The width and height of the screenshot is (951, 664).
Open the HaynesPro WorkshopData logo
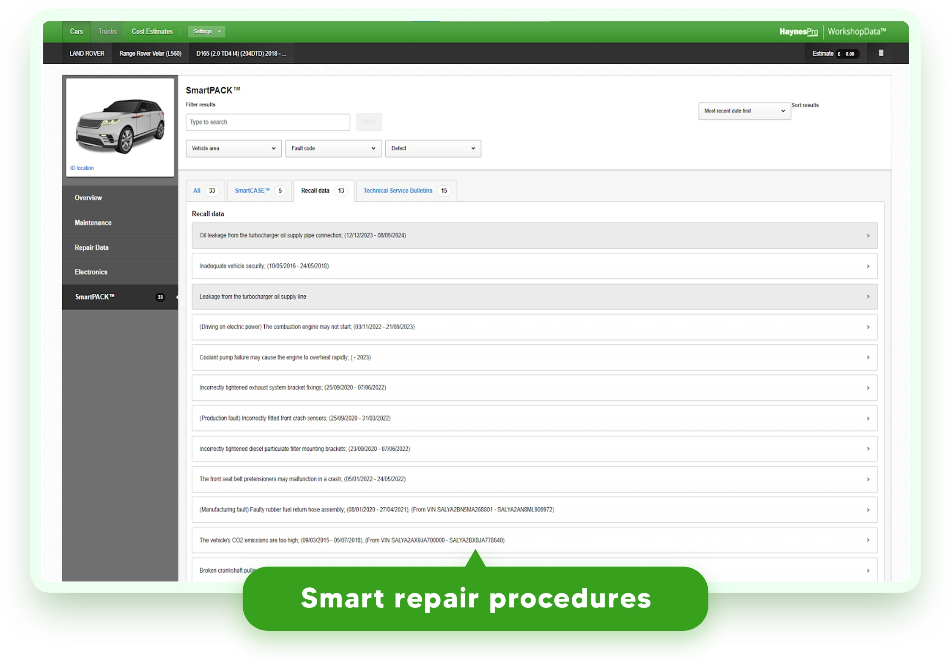click(832, 31)
